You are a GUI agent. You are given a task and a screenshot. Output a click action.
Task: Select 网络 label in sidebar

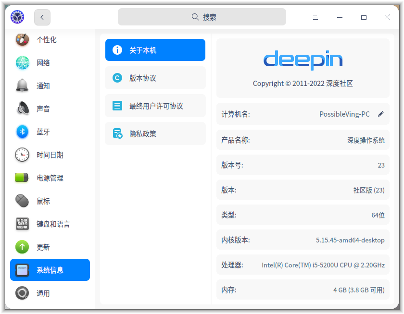43,63
